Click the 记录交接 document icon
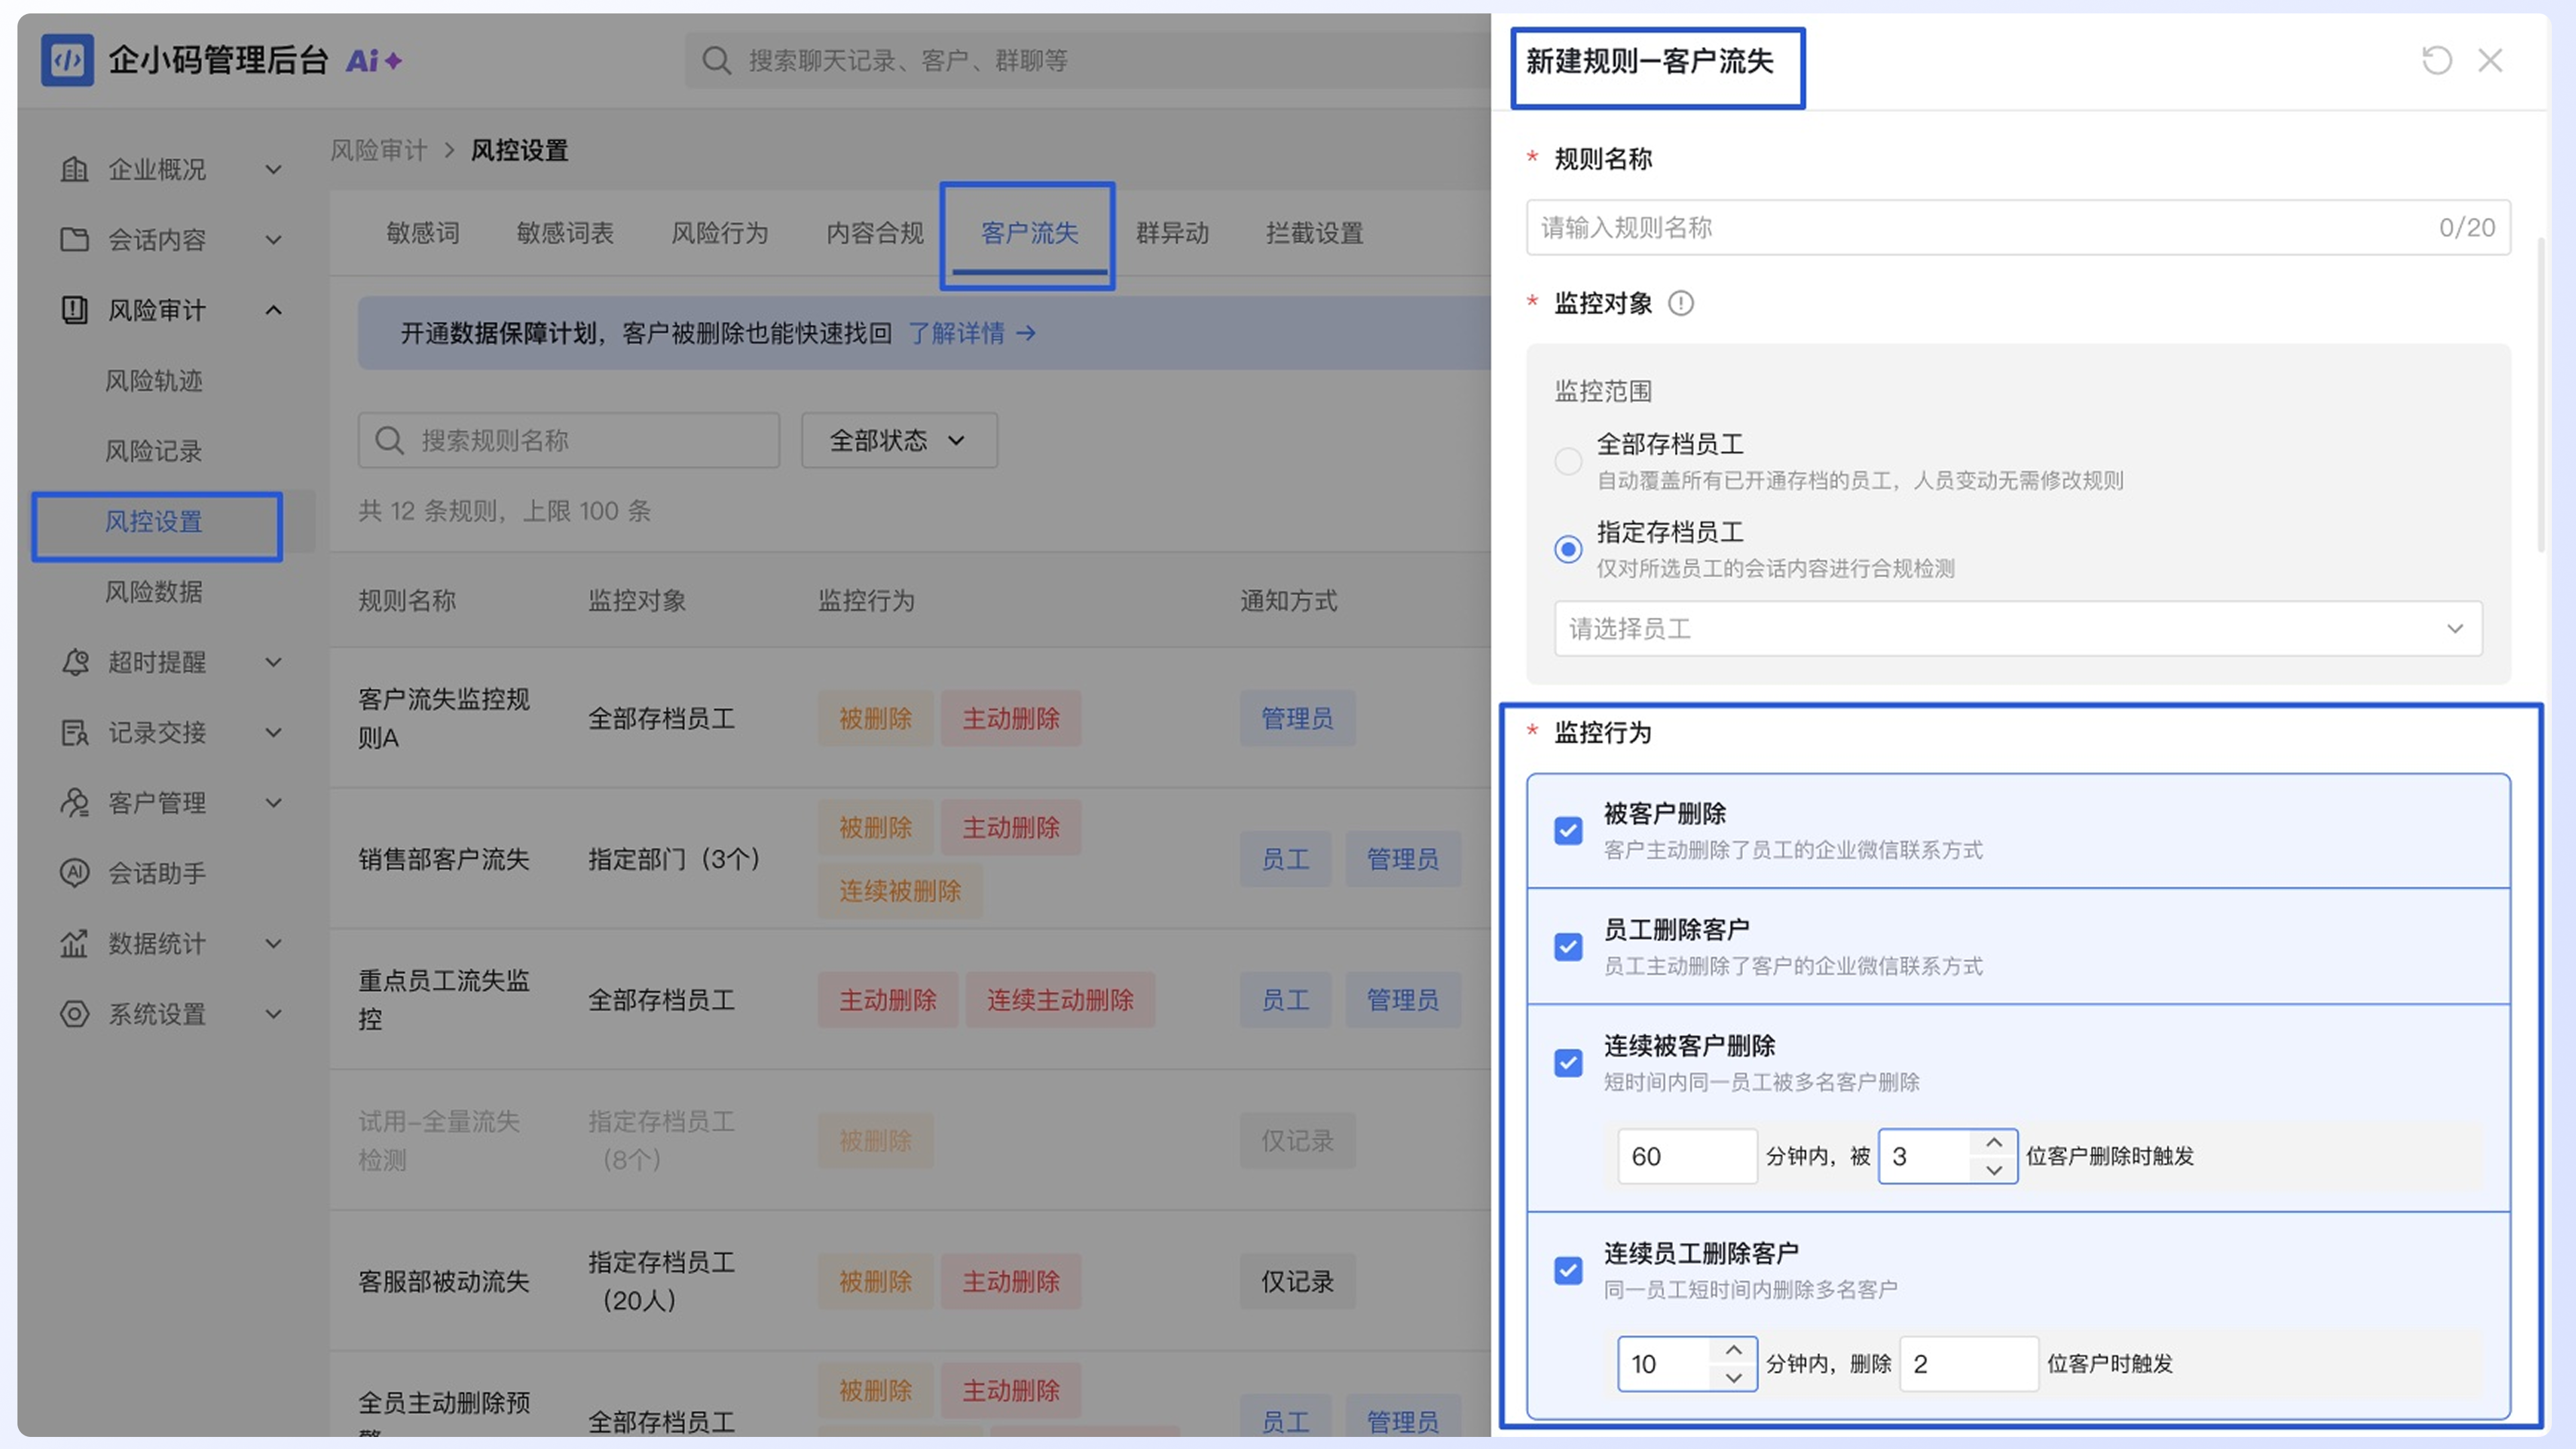2576x1449 pixels. [74, 732]
